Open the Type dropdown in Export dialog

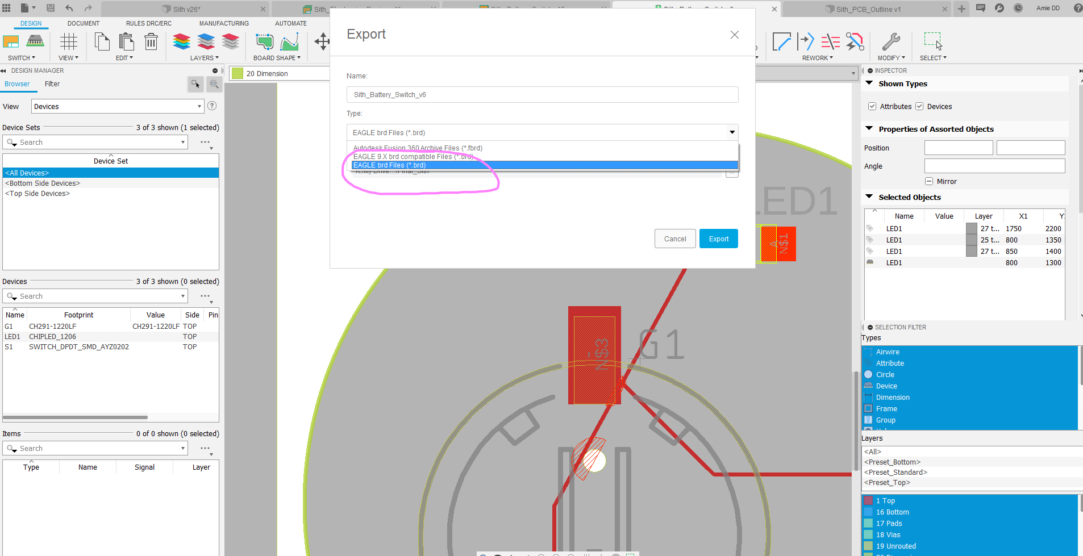(x=542, y=132)
